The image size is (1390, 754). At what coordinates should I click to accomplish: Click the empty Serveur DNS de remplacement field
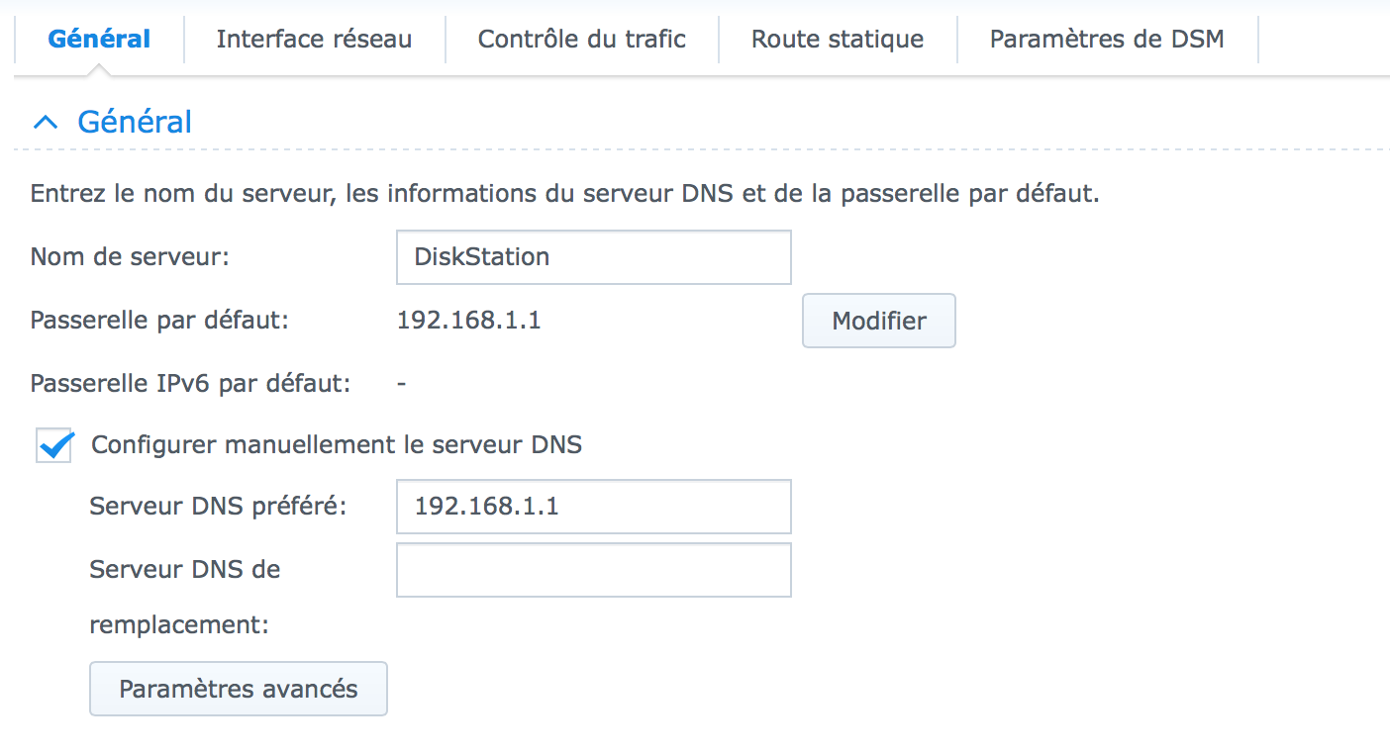594,570
